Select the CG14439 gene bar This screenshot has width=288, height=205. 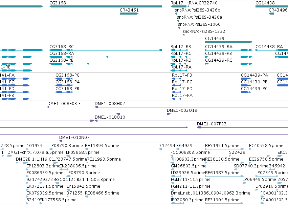[x=229, y=42]
